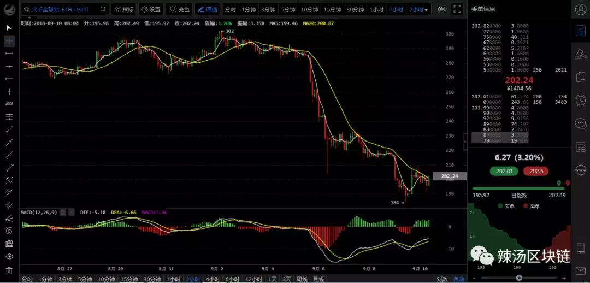The height and width of the screenshot is (283, 590).
Task: Select 分时 in the top timeframe bar
Action: click(x=231, y=9)
